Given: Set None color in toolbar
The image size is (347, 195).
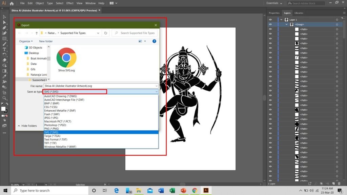Looking at the screenshot, I should tap(7, 116).
